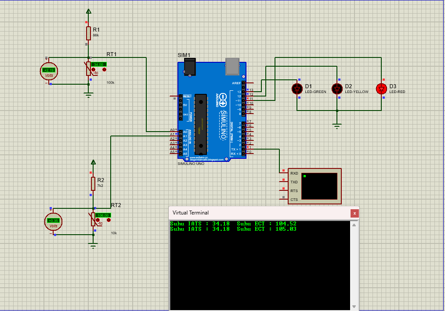The height and width of the screenshot is (311, 445).
Task: Select the R2 resistor symbol
Action: click(93, 184)
